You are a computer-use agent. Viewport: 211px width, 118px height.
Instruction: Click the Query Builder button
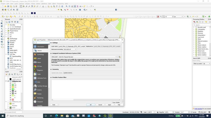(116, 103)
